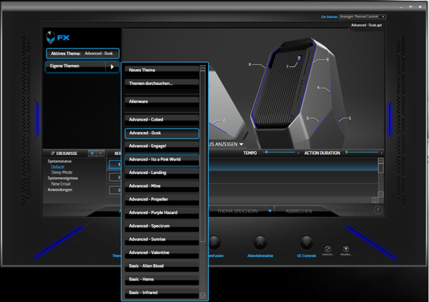
Task: Choose Advanced - Engage! theme
Action: tap(162, 146)
